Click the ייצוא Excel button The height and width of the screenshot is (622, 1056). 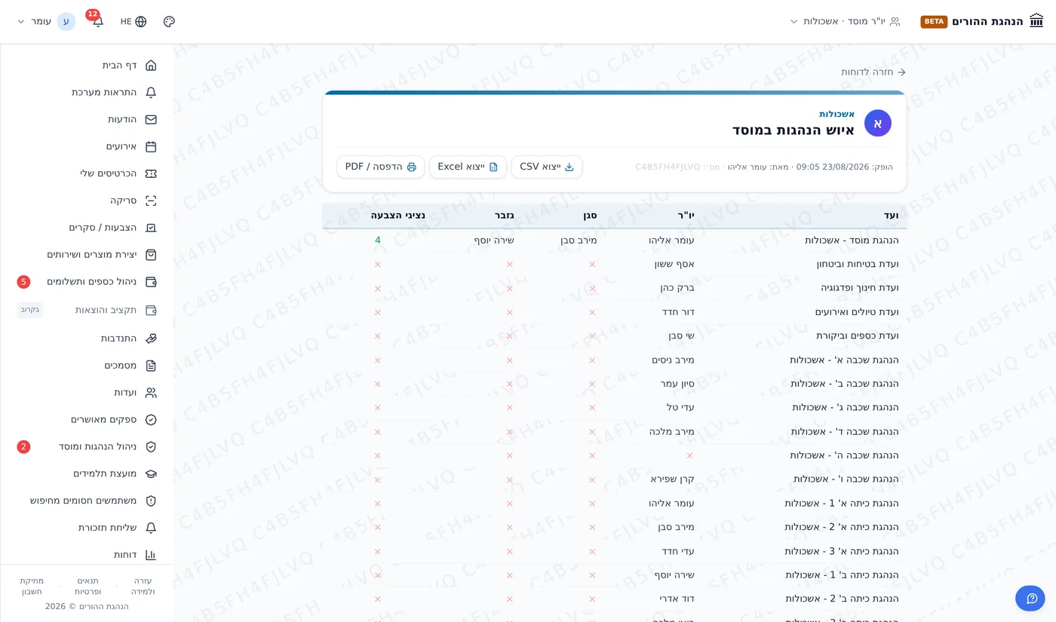click(x=468, y=167)
